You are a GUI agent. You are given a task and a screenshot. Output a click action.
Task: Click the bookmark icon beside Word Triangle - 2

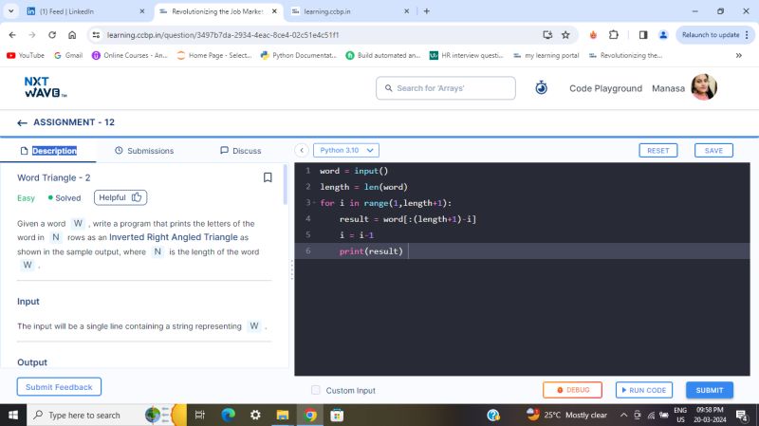(268, 177)
